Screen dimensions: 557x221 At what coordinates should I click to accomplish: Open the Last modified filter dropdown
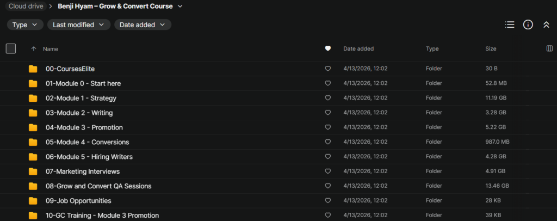[78, 24]
